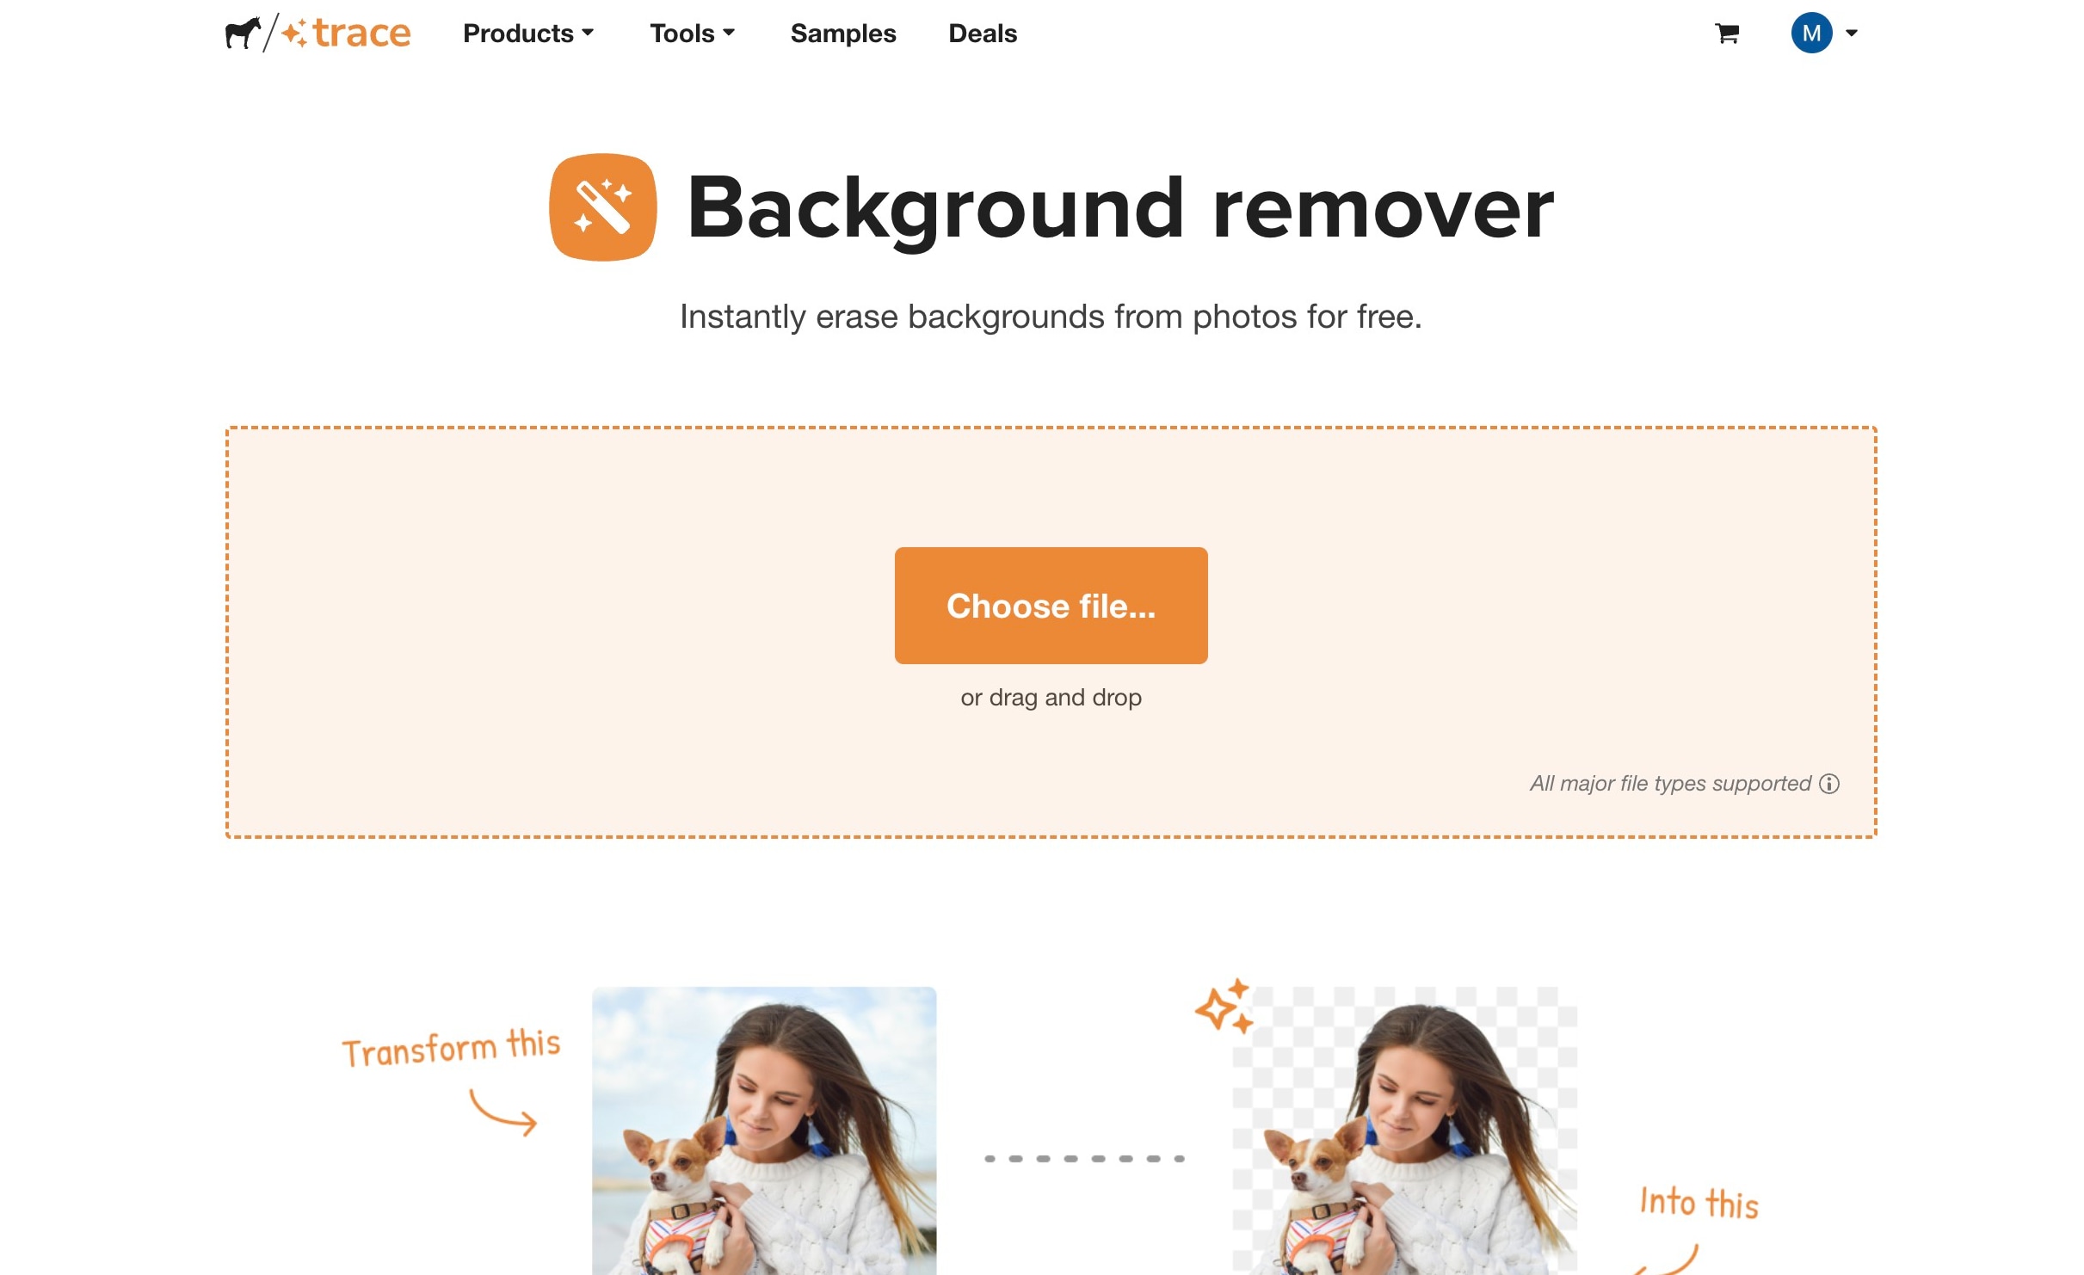Click the Deals navigation menu item

click(983, 33)
